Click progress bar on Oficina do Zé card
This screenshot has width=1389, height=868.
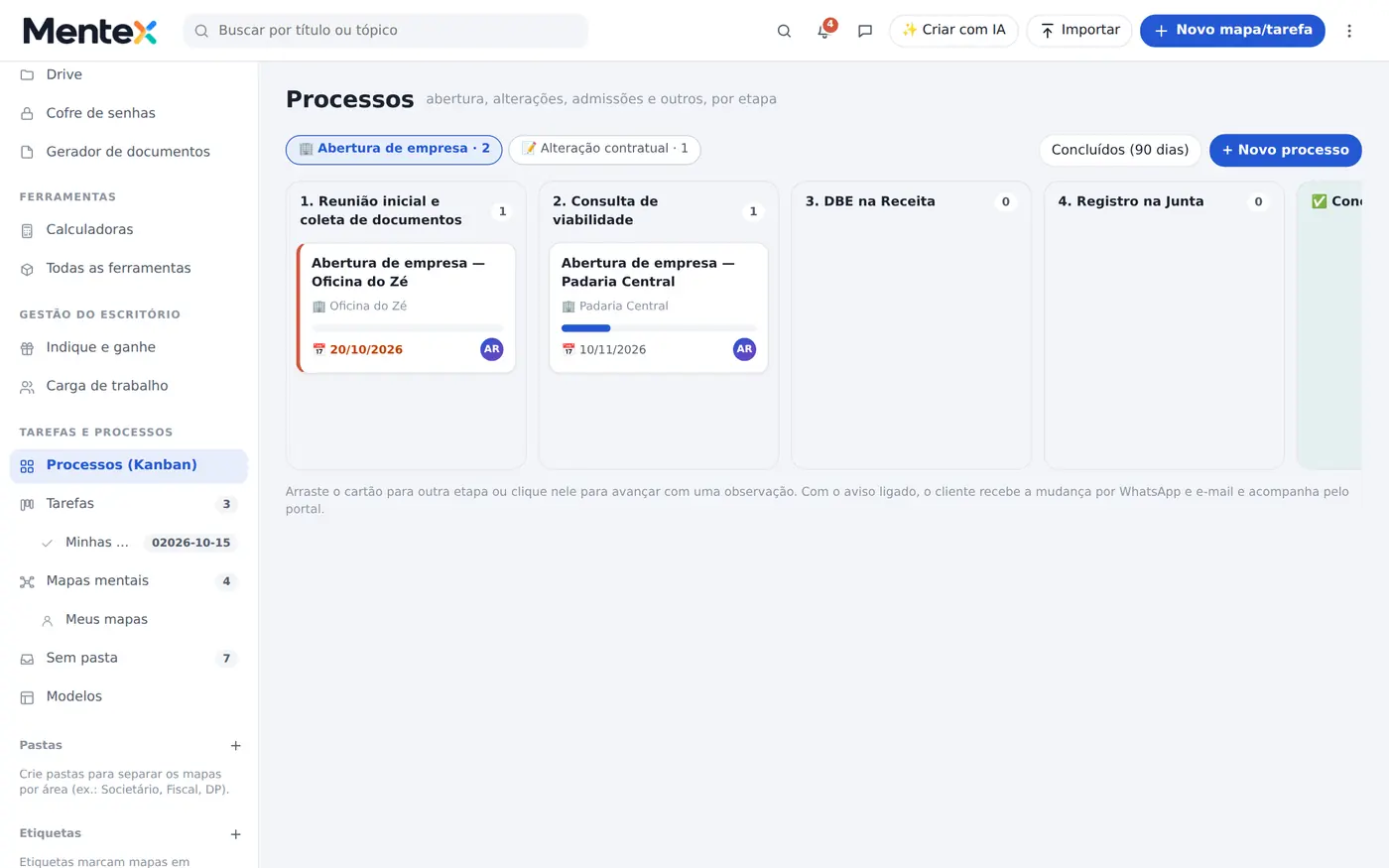408,328
